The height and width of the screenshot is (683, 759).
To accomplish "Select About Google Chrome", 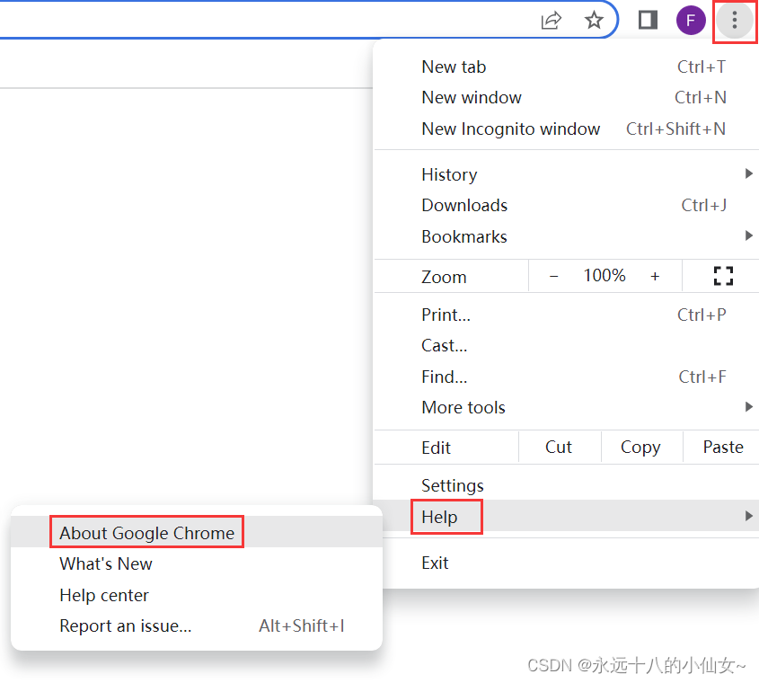I will (x=197, y=532).
